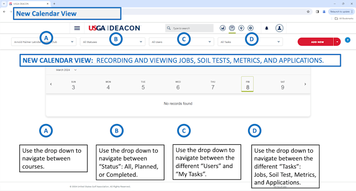Click the USGA DEACON logo

(x=114, y=28)
